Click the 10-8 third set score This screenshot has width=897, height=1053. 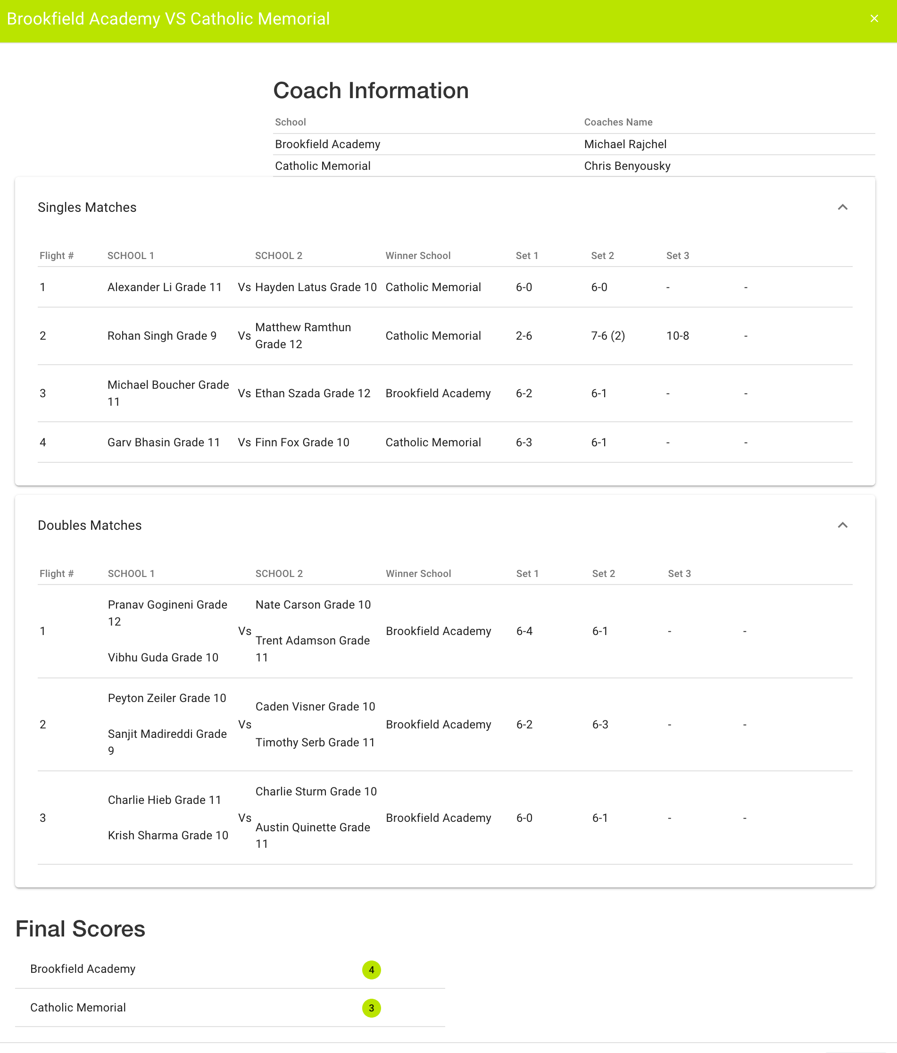[677, 336]
